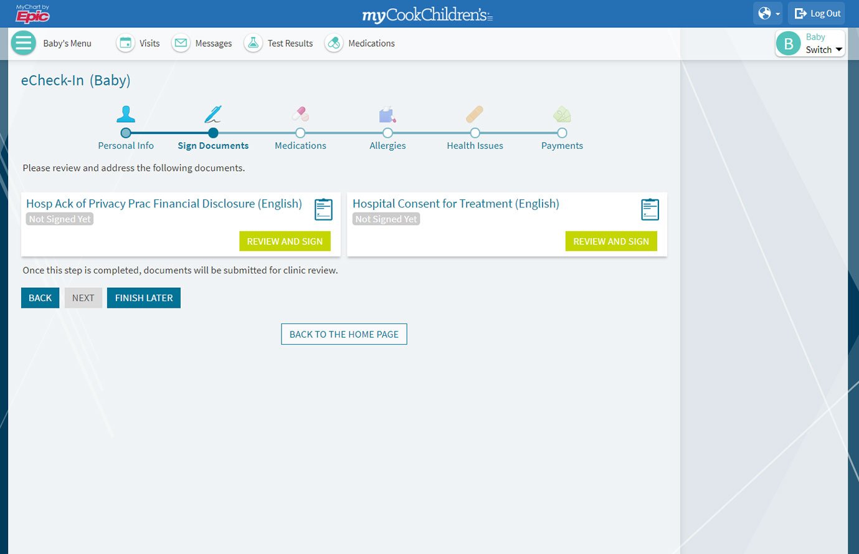The height and width of the screenshot is (554, 859).
Task: Open the Medications pill icon in navbar
Action: [334, 43]
